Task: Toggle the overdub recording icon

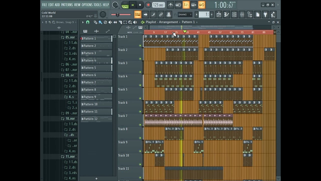Action: pos(194,5)
